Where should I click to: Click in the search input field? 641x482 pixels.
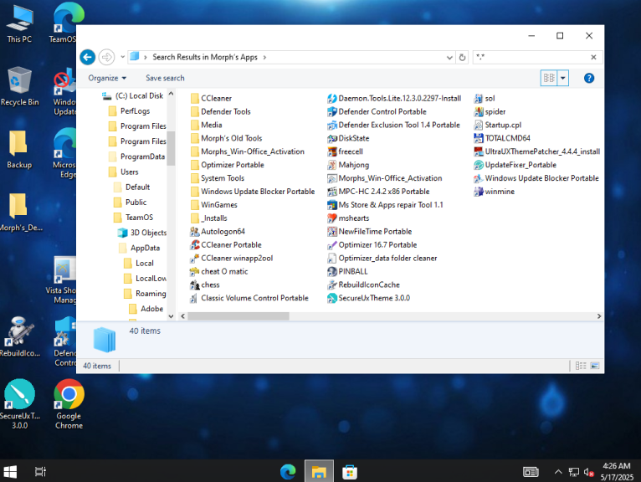pos(531,57)
